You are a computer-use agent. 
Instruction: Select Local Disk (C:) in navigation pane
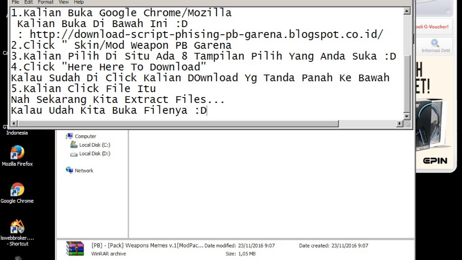(x=95, y=145)
